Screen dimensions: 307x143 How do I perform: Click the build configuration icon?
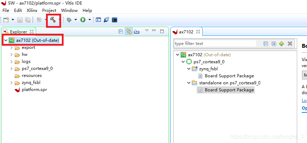point(39,20)
